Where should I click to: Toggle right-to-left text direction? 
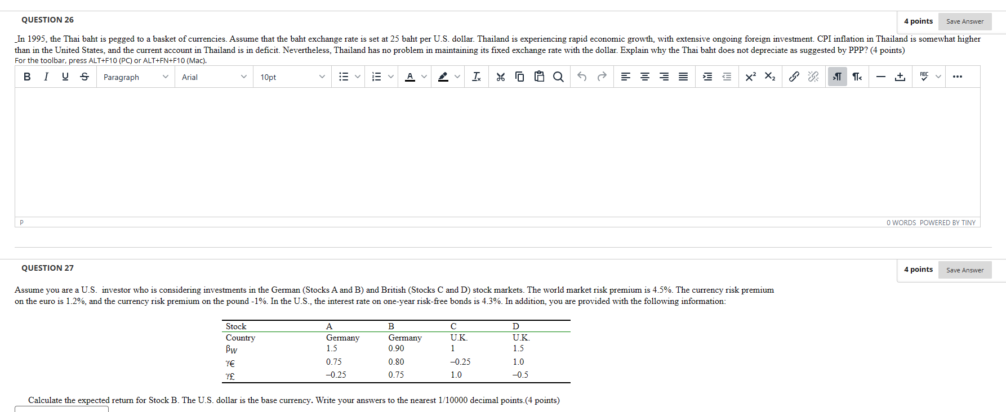pos(857,77)
